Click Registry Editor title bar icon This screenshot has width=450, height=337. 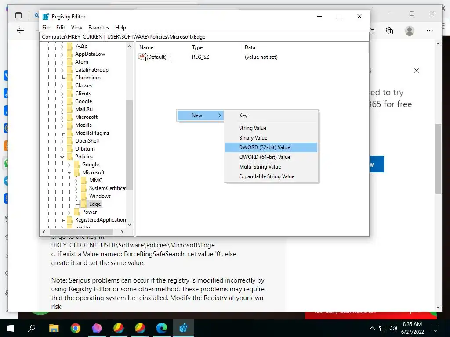[46, 17]
